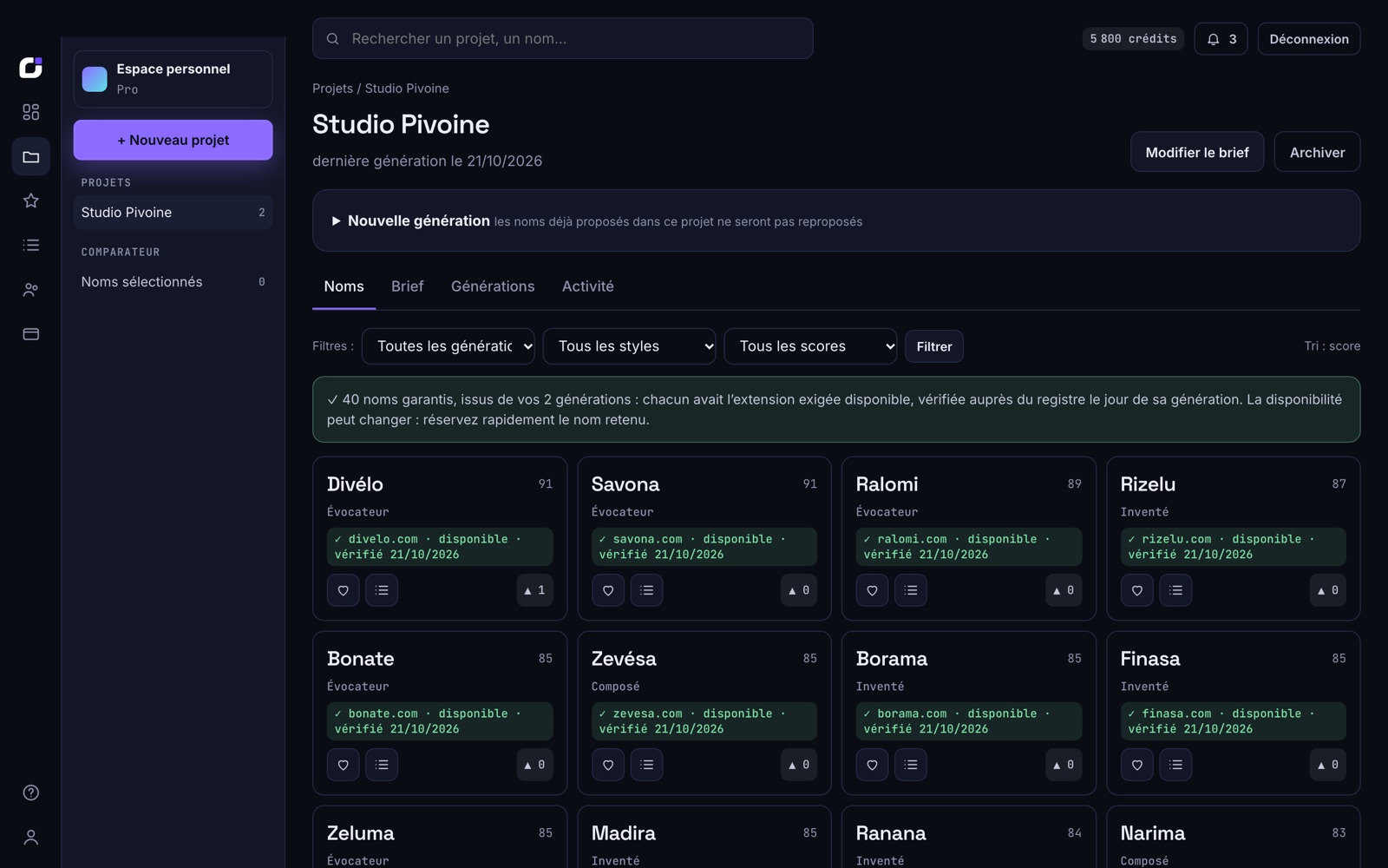
Task: Open the favorites star icon in sidebar
Action: point(31,201)
